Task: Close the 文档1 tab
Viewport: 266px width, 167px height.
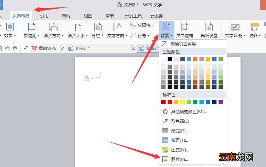Action: (x=133, y=48)
